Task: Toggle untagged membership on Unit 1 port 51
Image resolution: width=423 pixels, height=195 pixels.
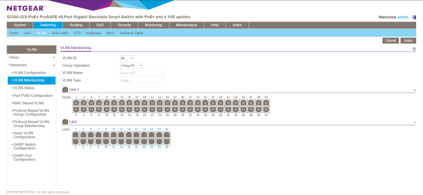Action: pos(266,103)
